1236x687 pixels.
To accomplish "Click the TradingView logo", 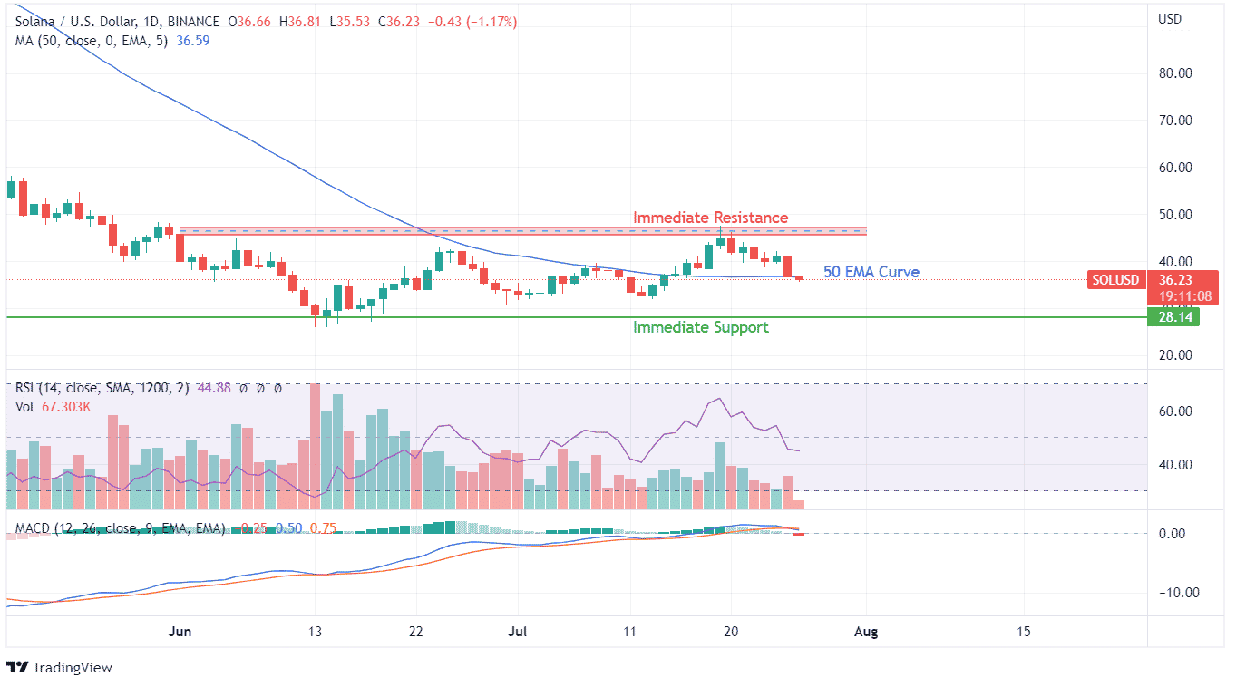I will [60, 667].
